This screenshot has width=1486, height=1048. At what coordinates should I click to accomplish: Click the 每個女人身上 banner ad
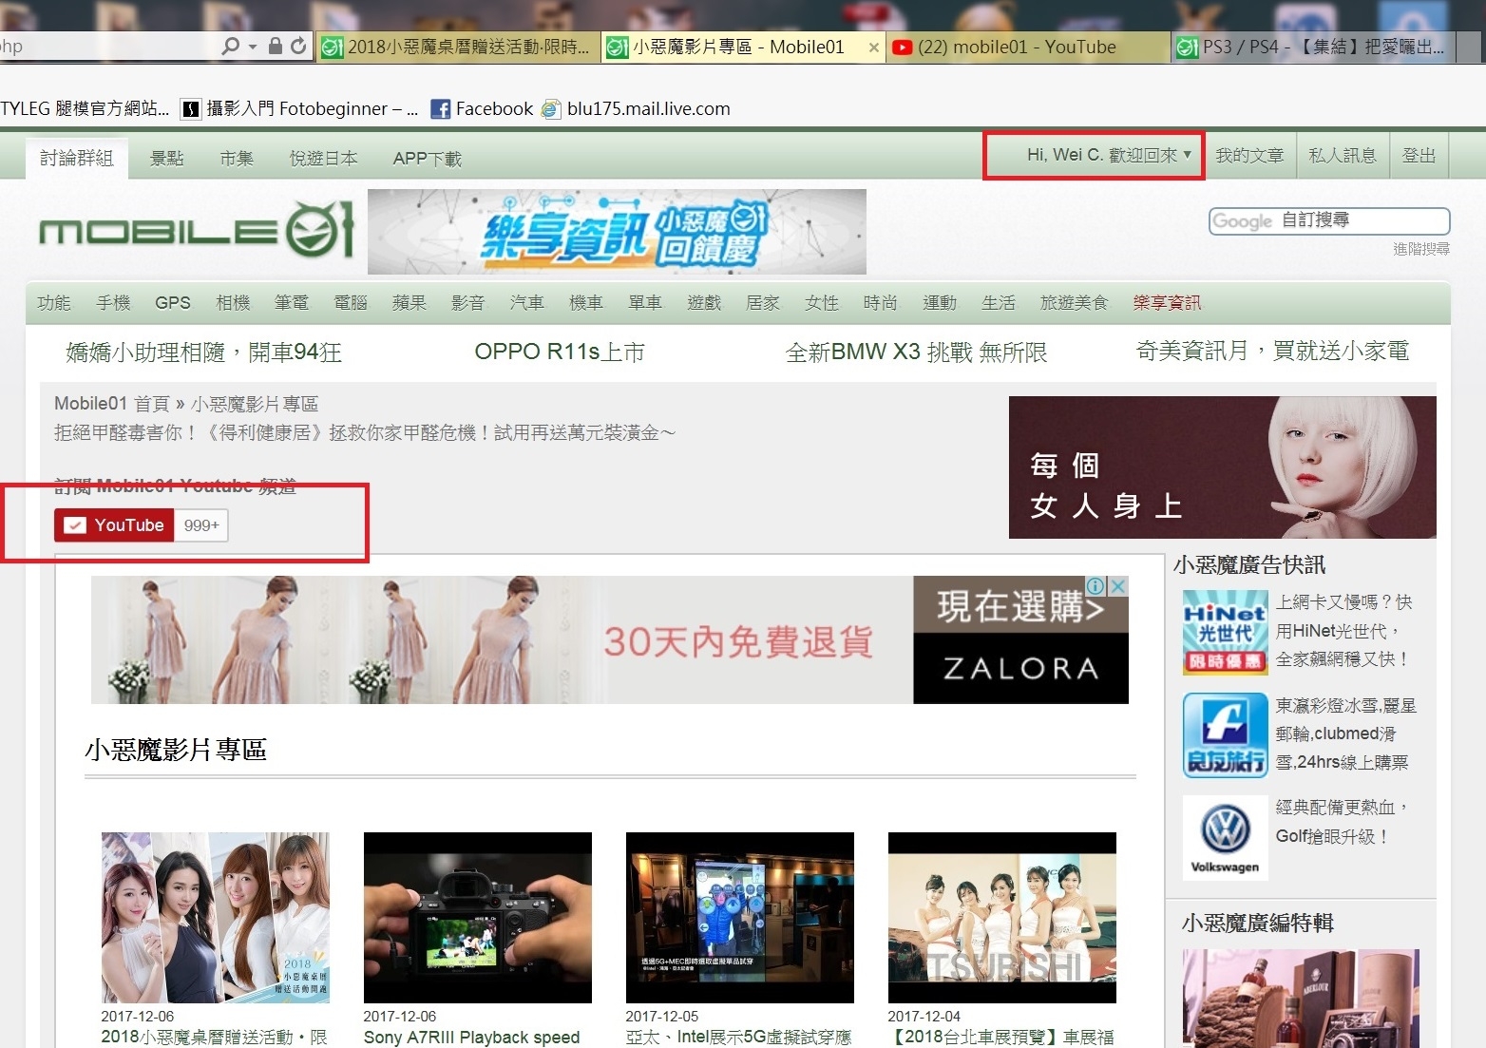(x=1222, y=467)
